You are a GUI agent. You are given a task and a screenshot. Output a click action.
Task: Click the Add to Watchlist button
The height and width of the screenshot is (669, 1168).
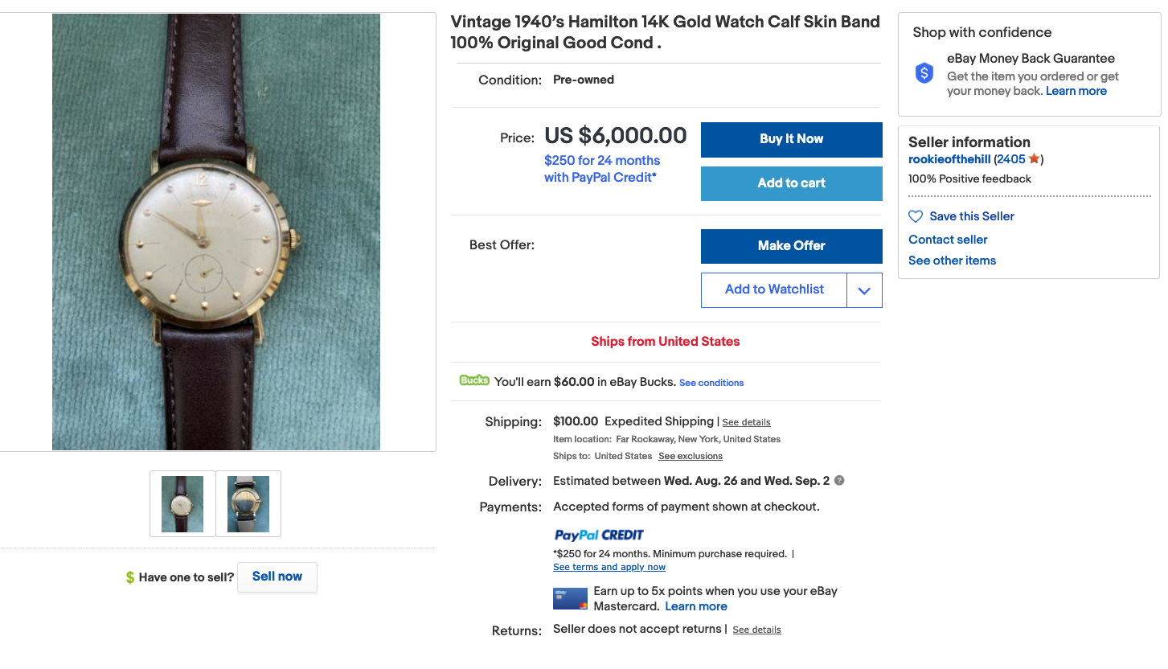pyautogui.click(x=773, y=290)
